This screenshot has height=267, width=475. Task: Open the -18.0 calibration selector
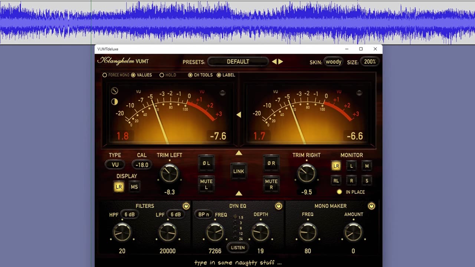click(142, 165)
